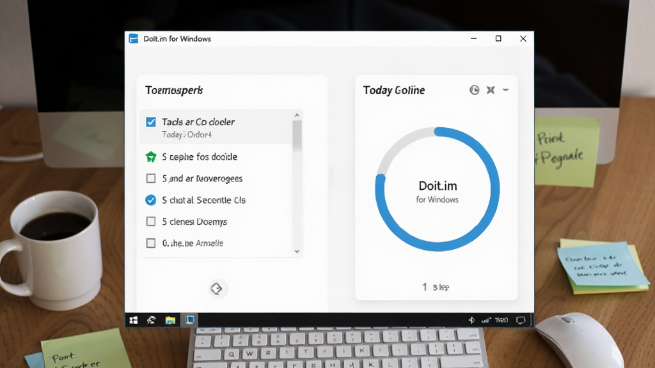Click the network signal tray icon
This screenshot has height=368, width=655.
485,321
